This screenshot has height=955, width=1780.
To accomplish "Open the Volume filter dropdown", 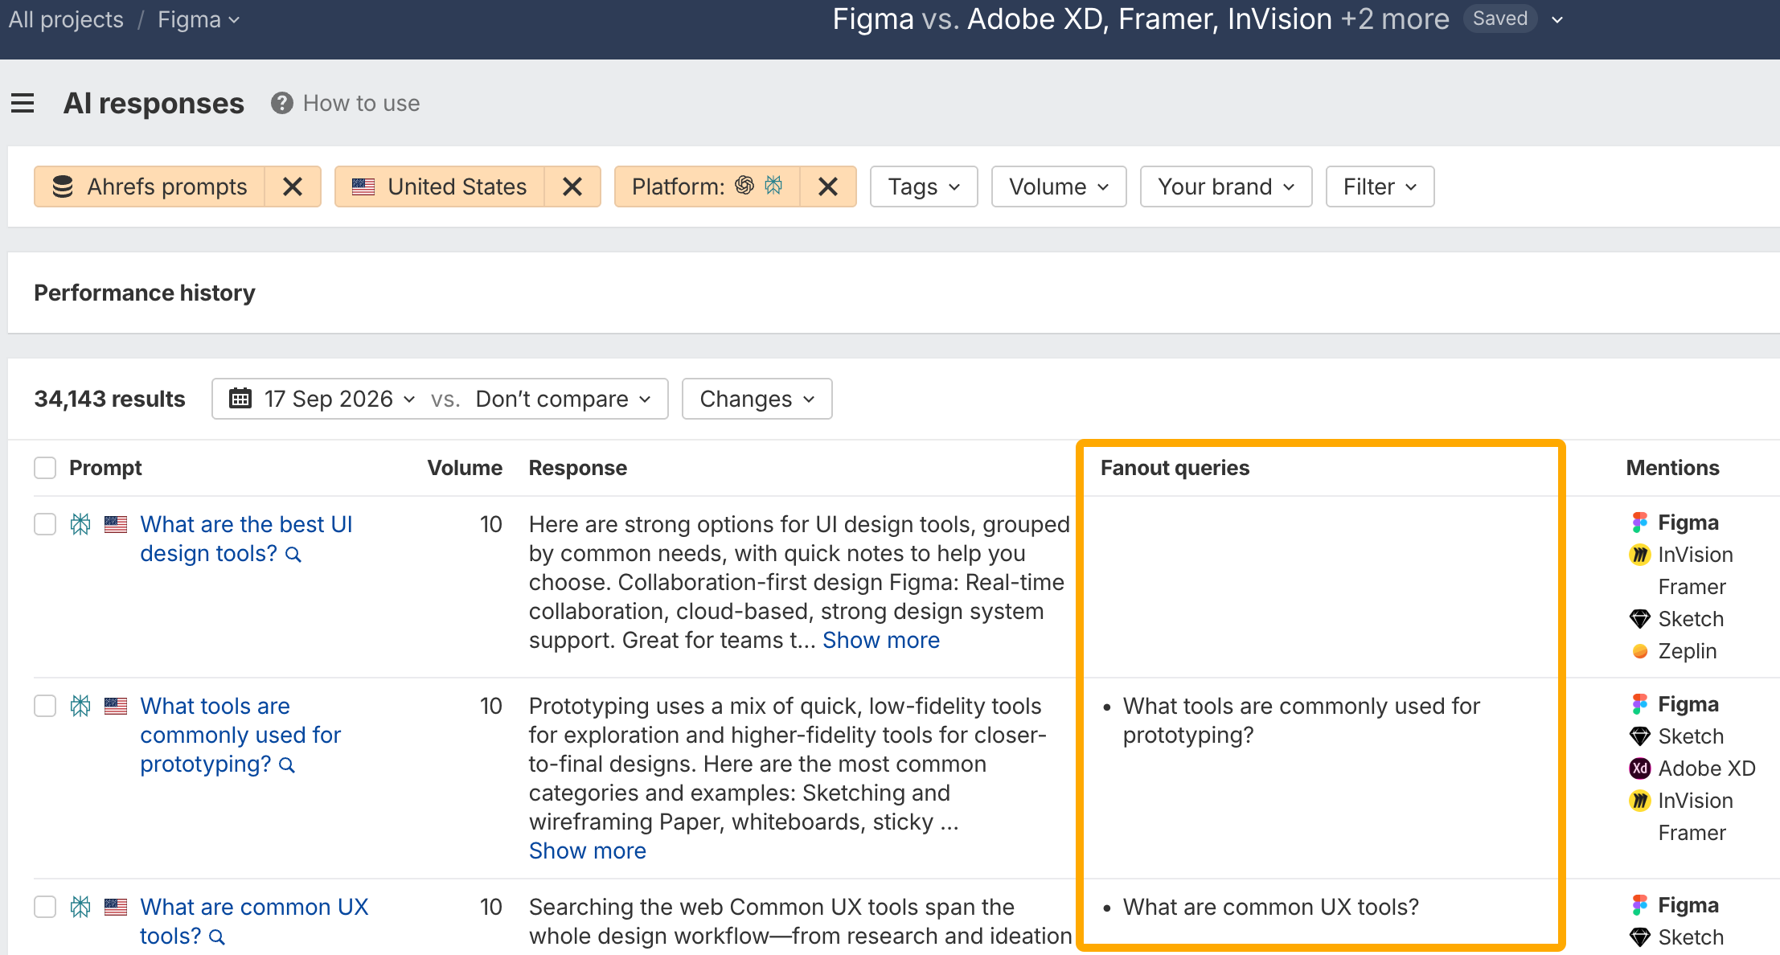I will coord(1059,186).
